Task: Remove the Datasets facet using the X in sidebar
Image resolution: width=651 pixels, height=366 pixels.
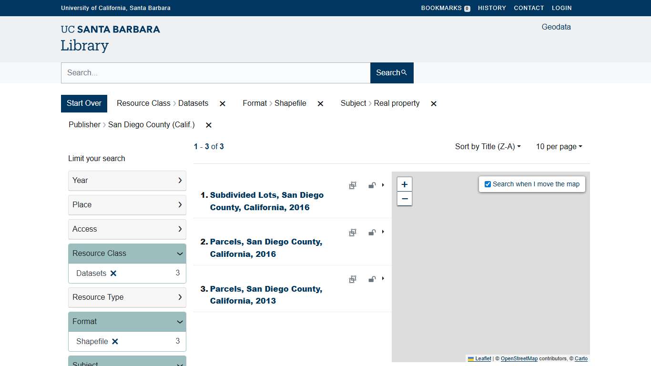Action: pyautogui.click(x=113, y=273)
